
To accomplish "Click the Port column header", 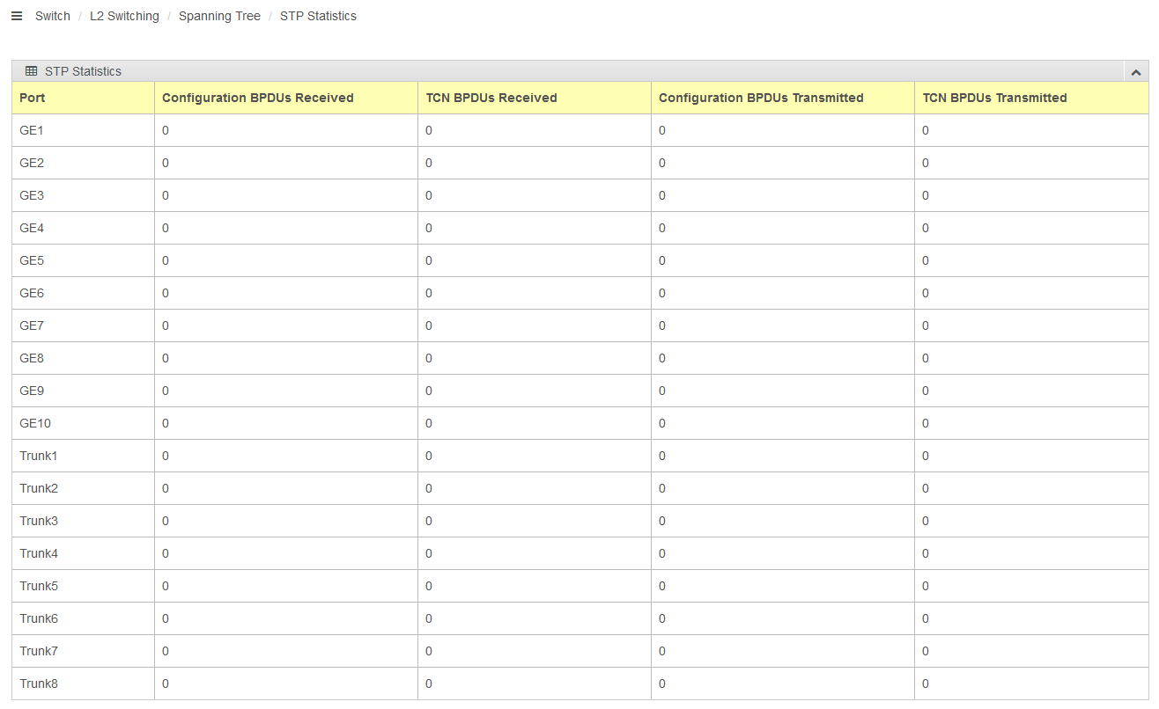I will pos(33,98).
